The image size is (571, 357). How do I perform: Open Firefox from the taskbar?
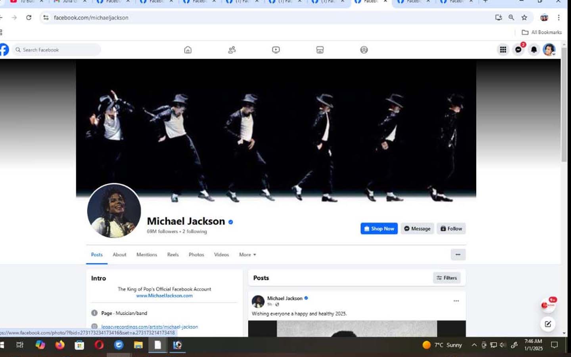60,345
